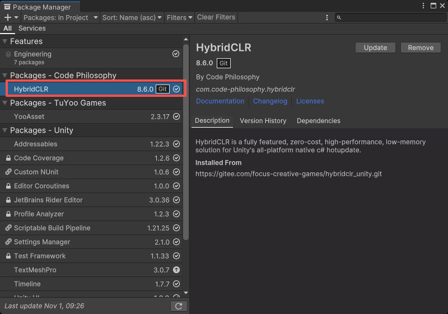Click the lock icon beside Test Framework

click(8, 256)
